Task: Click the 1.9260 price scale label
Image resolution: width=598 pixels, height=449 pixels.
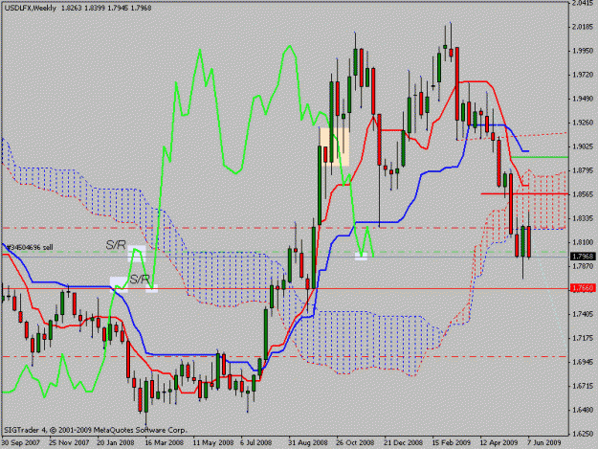Action: pos(584,123)
